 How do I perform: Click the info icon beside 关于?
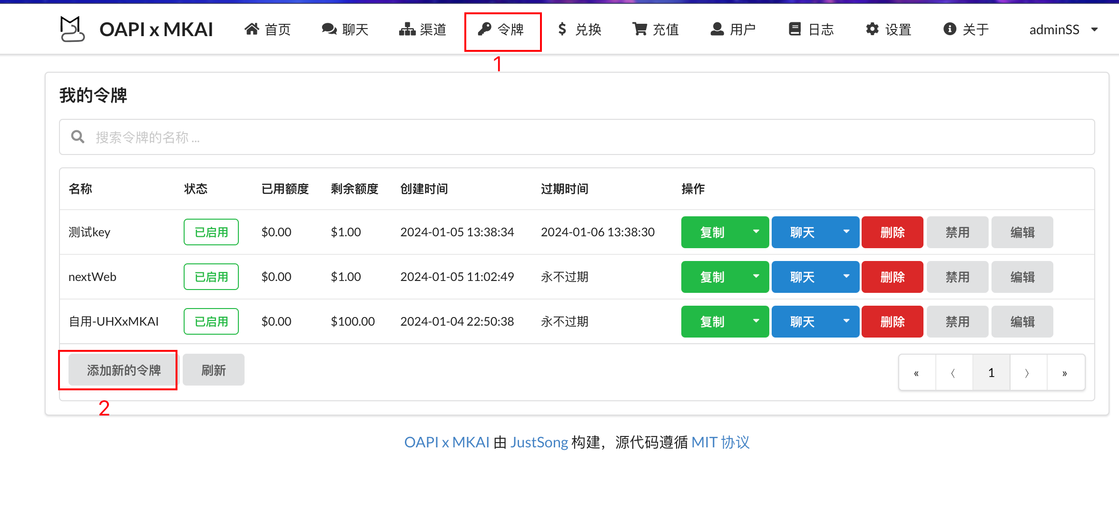pos(950,29)
